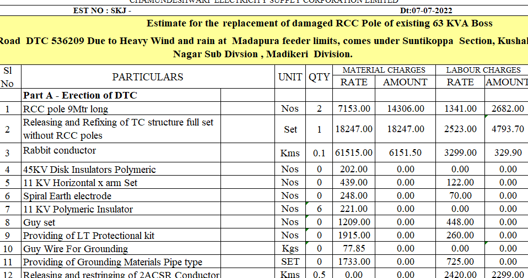Select the 'Part A - Erection of DTC' cell
Screen dimensions: 528x278
(121, 95)
